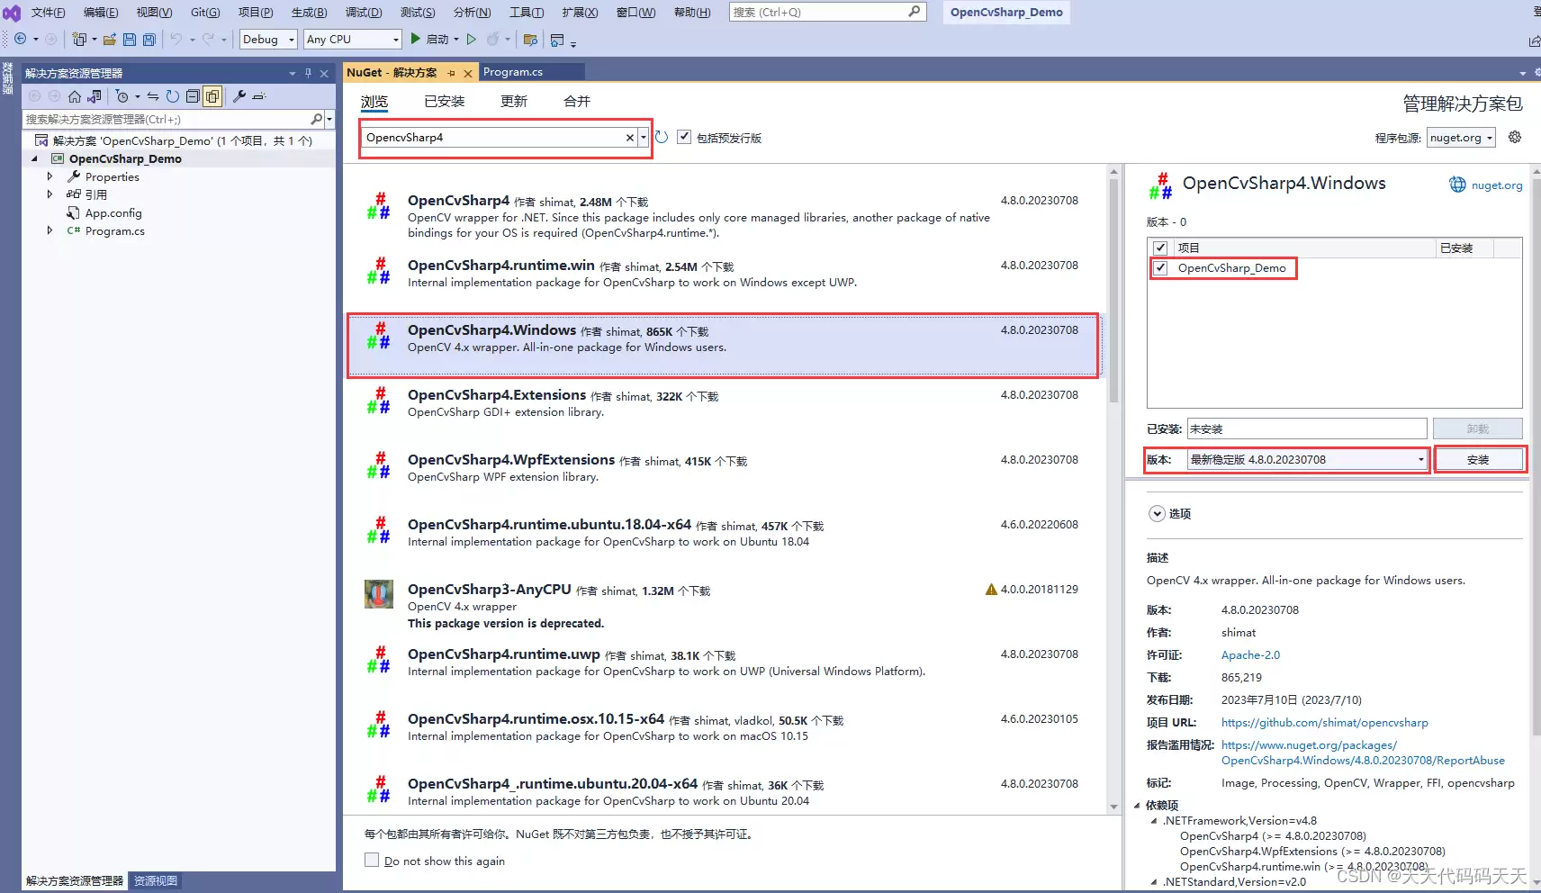
Task: Click the refresh icon beside the search box
Action: [662, 137]
